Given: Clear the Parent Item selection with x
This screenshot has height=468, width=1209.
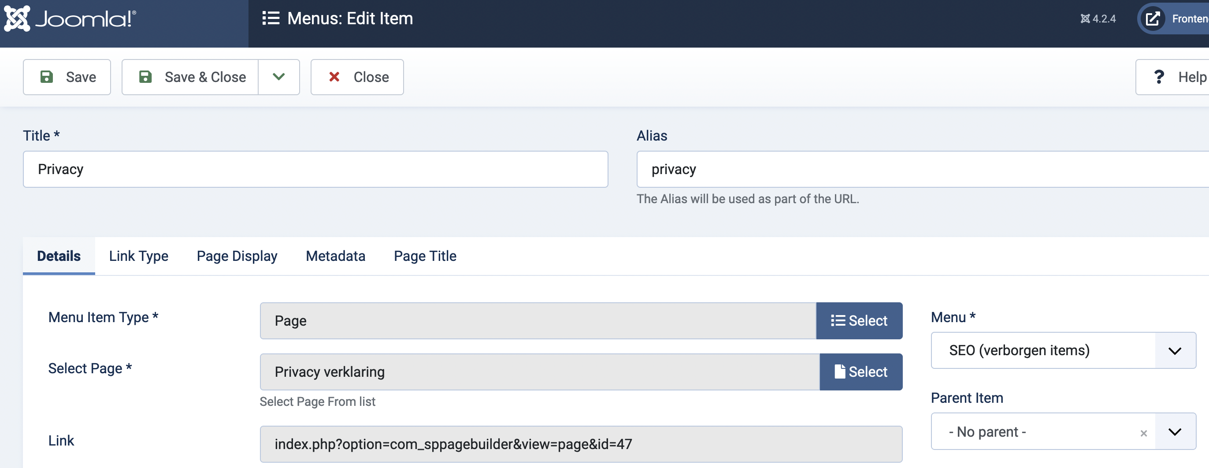Looking at the screenshot, I should coord(1143,433).
